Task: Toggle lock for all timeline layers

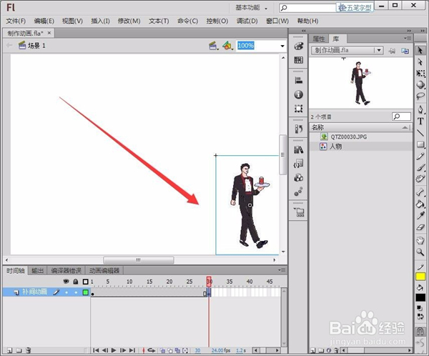Action: click(x=76, y=282)
